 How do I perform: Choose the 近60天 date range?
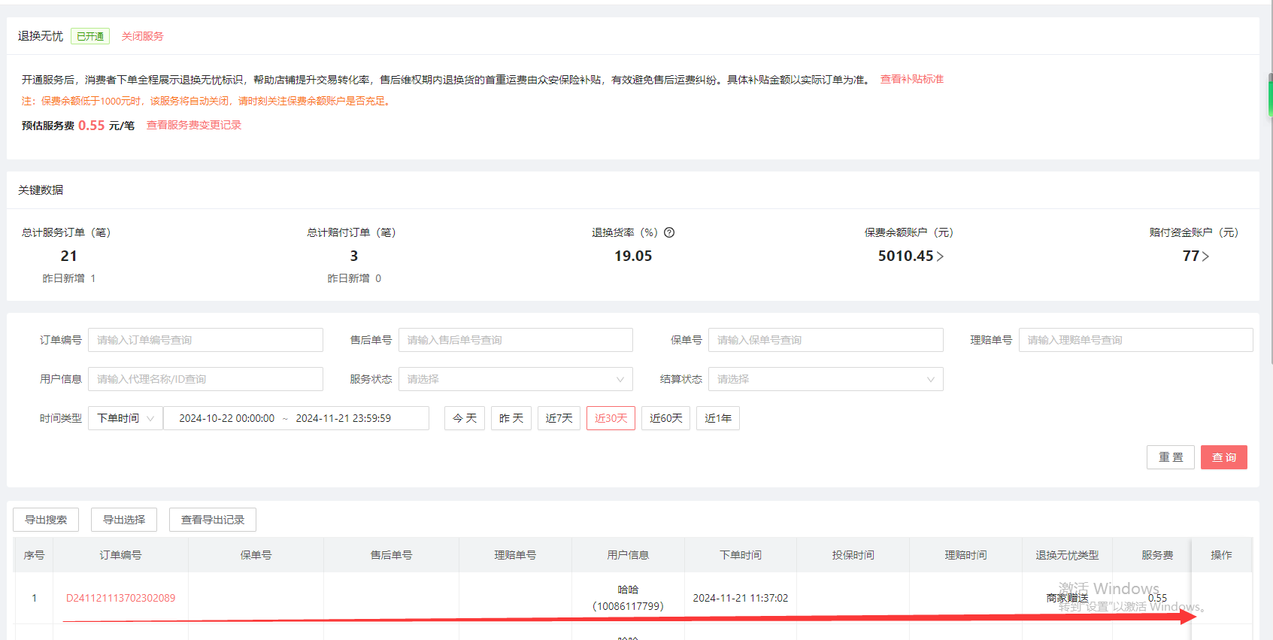pyautogui.click(x=665, y=418)
